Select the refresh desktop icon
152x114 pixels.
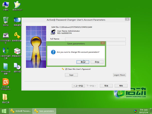point(17,22)
